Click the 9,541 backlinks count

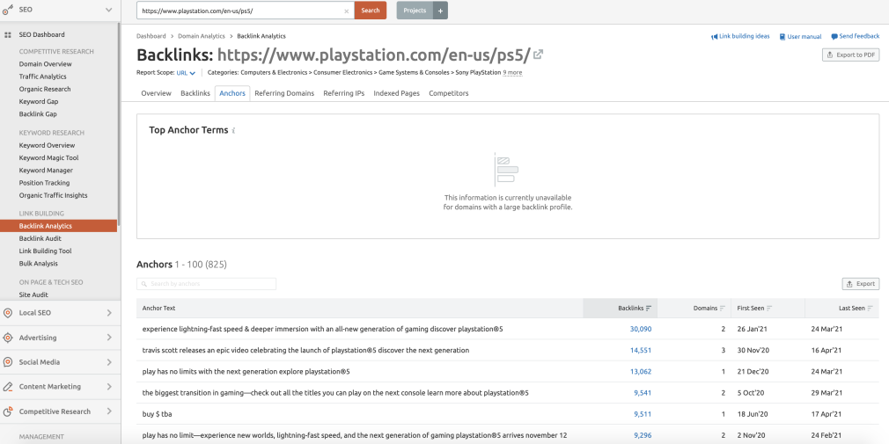643,392
